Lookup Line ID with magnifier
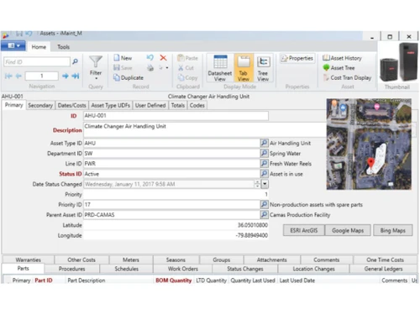This screenshot has width=420, height=315. (x=264, y=164)
